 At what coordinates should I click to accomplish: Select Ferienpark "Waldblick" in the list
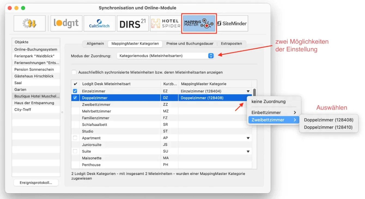[x=36, y=56]
